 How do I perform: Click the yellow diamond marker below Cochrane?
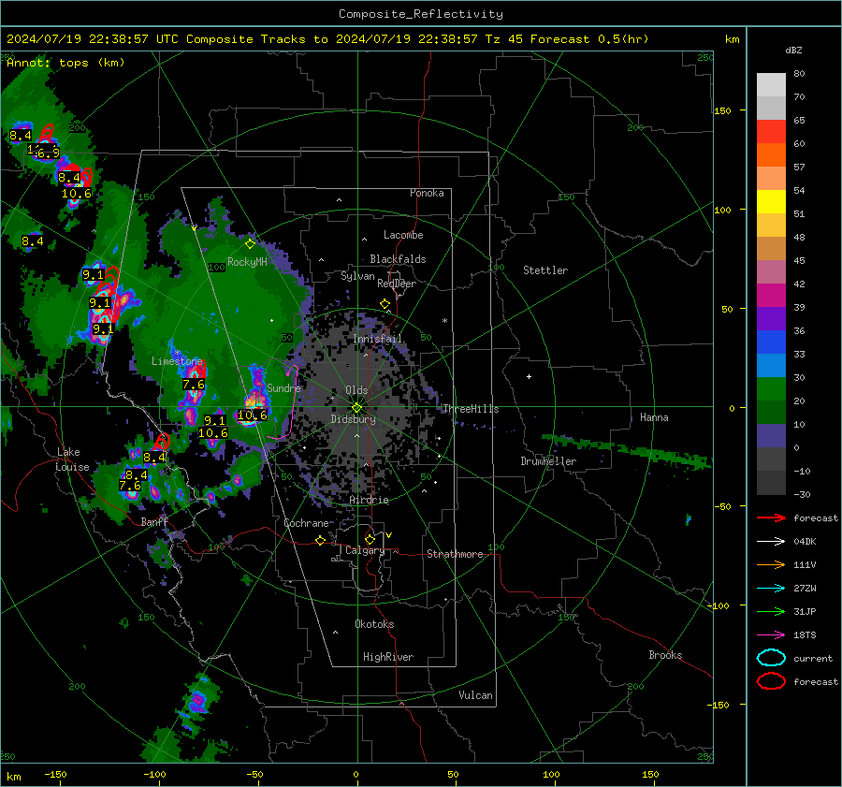(x=321, y=541)
